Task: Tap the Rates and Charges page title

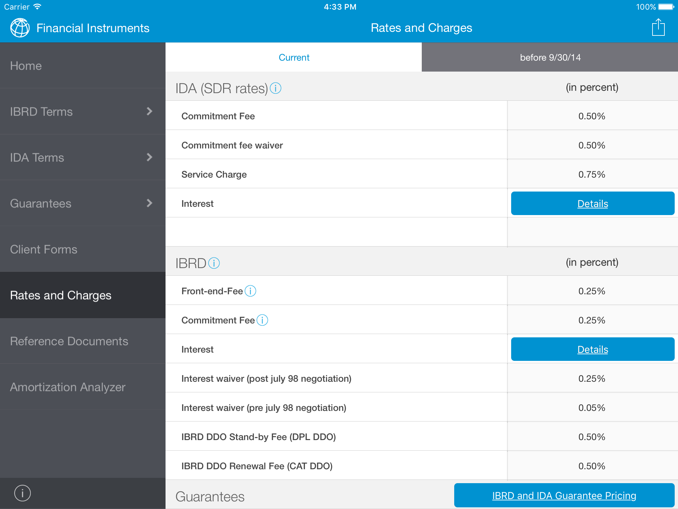Action: pos(421,28)
